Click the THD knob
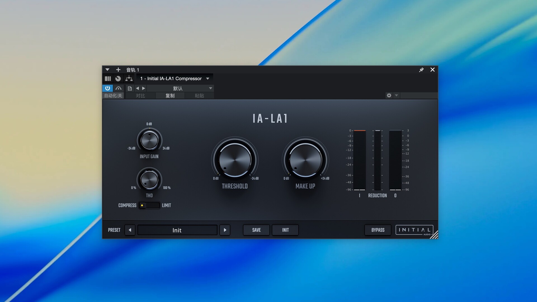 [149, 179]
